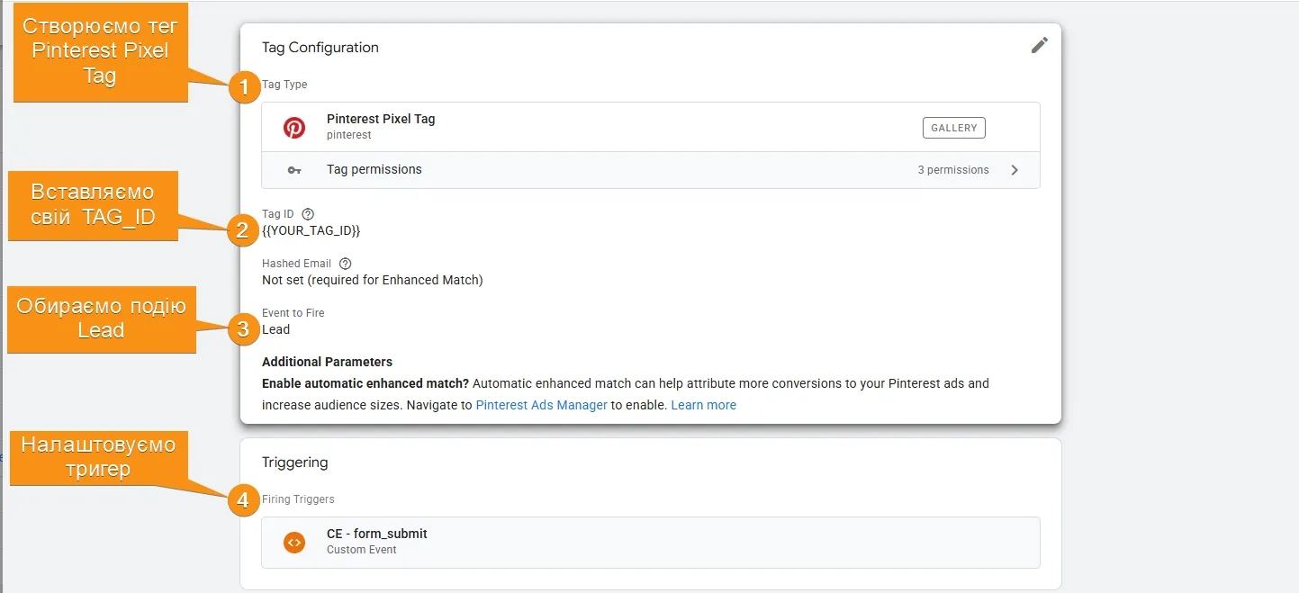This screenshot has width=1299, height=593.
Task: Click the Tag permissions label
Action: coord(374,169)
